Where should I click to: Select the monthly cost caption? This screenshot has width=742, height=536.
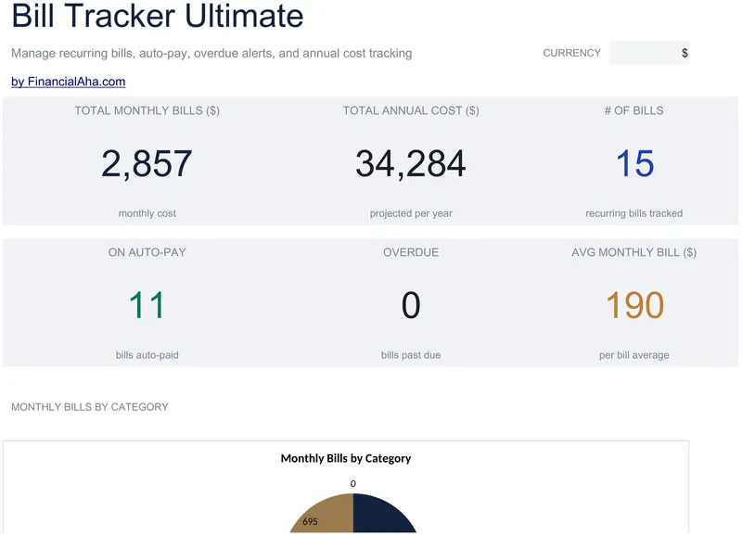tap(147, 213)
